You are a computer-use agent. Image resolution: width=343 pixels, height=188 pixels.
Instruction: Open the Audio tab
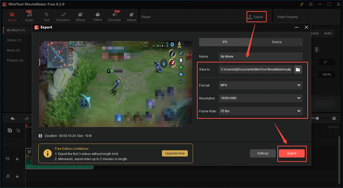(x=29, y=17)
